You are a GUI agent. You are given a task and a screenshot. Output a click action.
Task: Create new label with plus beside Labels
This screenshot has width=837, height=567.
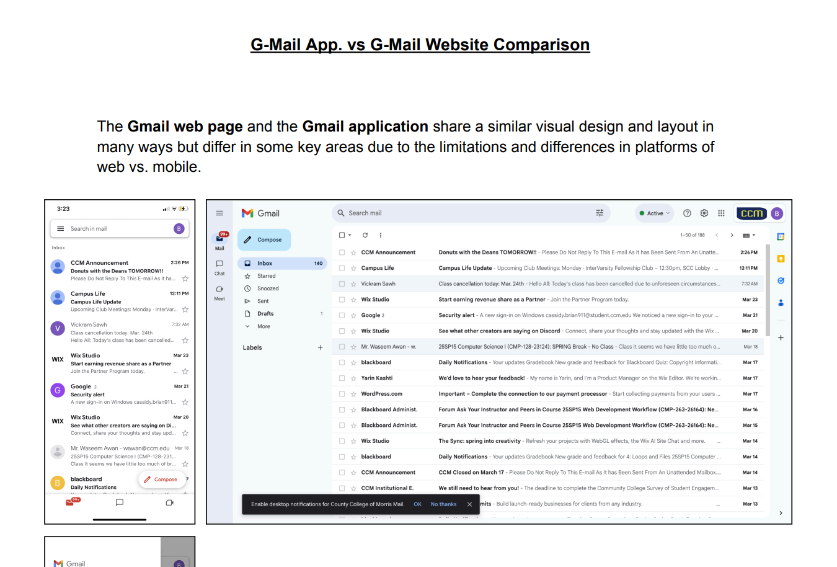(320, 347)
